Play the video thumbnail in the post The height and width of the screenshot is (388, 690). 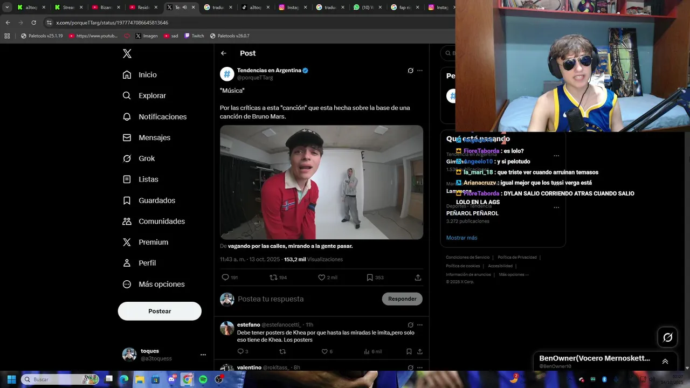321,182
